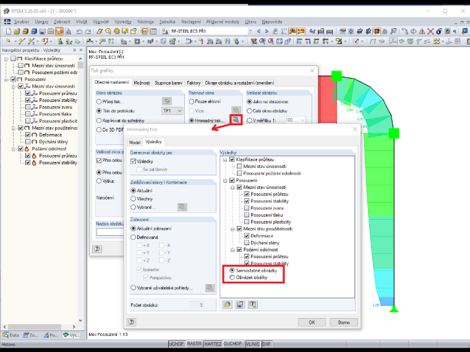The image size is (470, 352).
Task: Collapse Požární odolnost in dialog tree
Action: click(x=233, y=249)
